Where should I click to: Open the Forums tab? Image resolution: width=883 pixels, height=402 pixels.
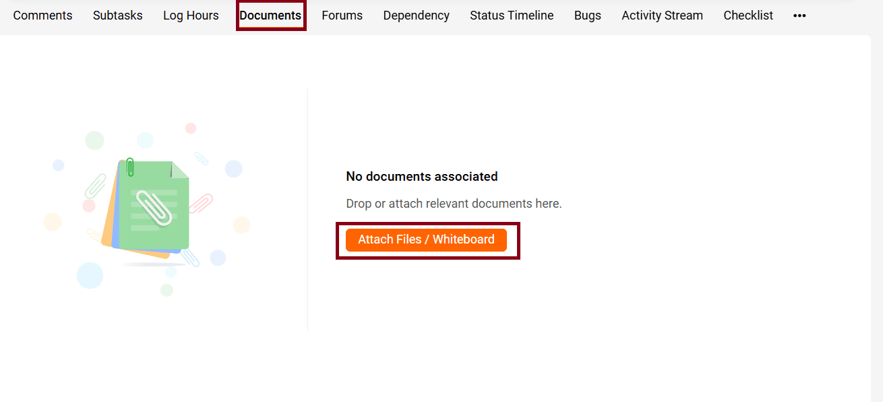342,16
